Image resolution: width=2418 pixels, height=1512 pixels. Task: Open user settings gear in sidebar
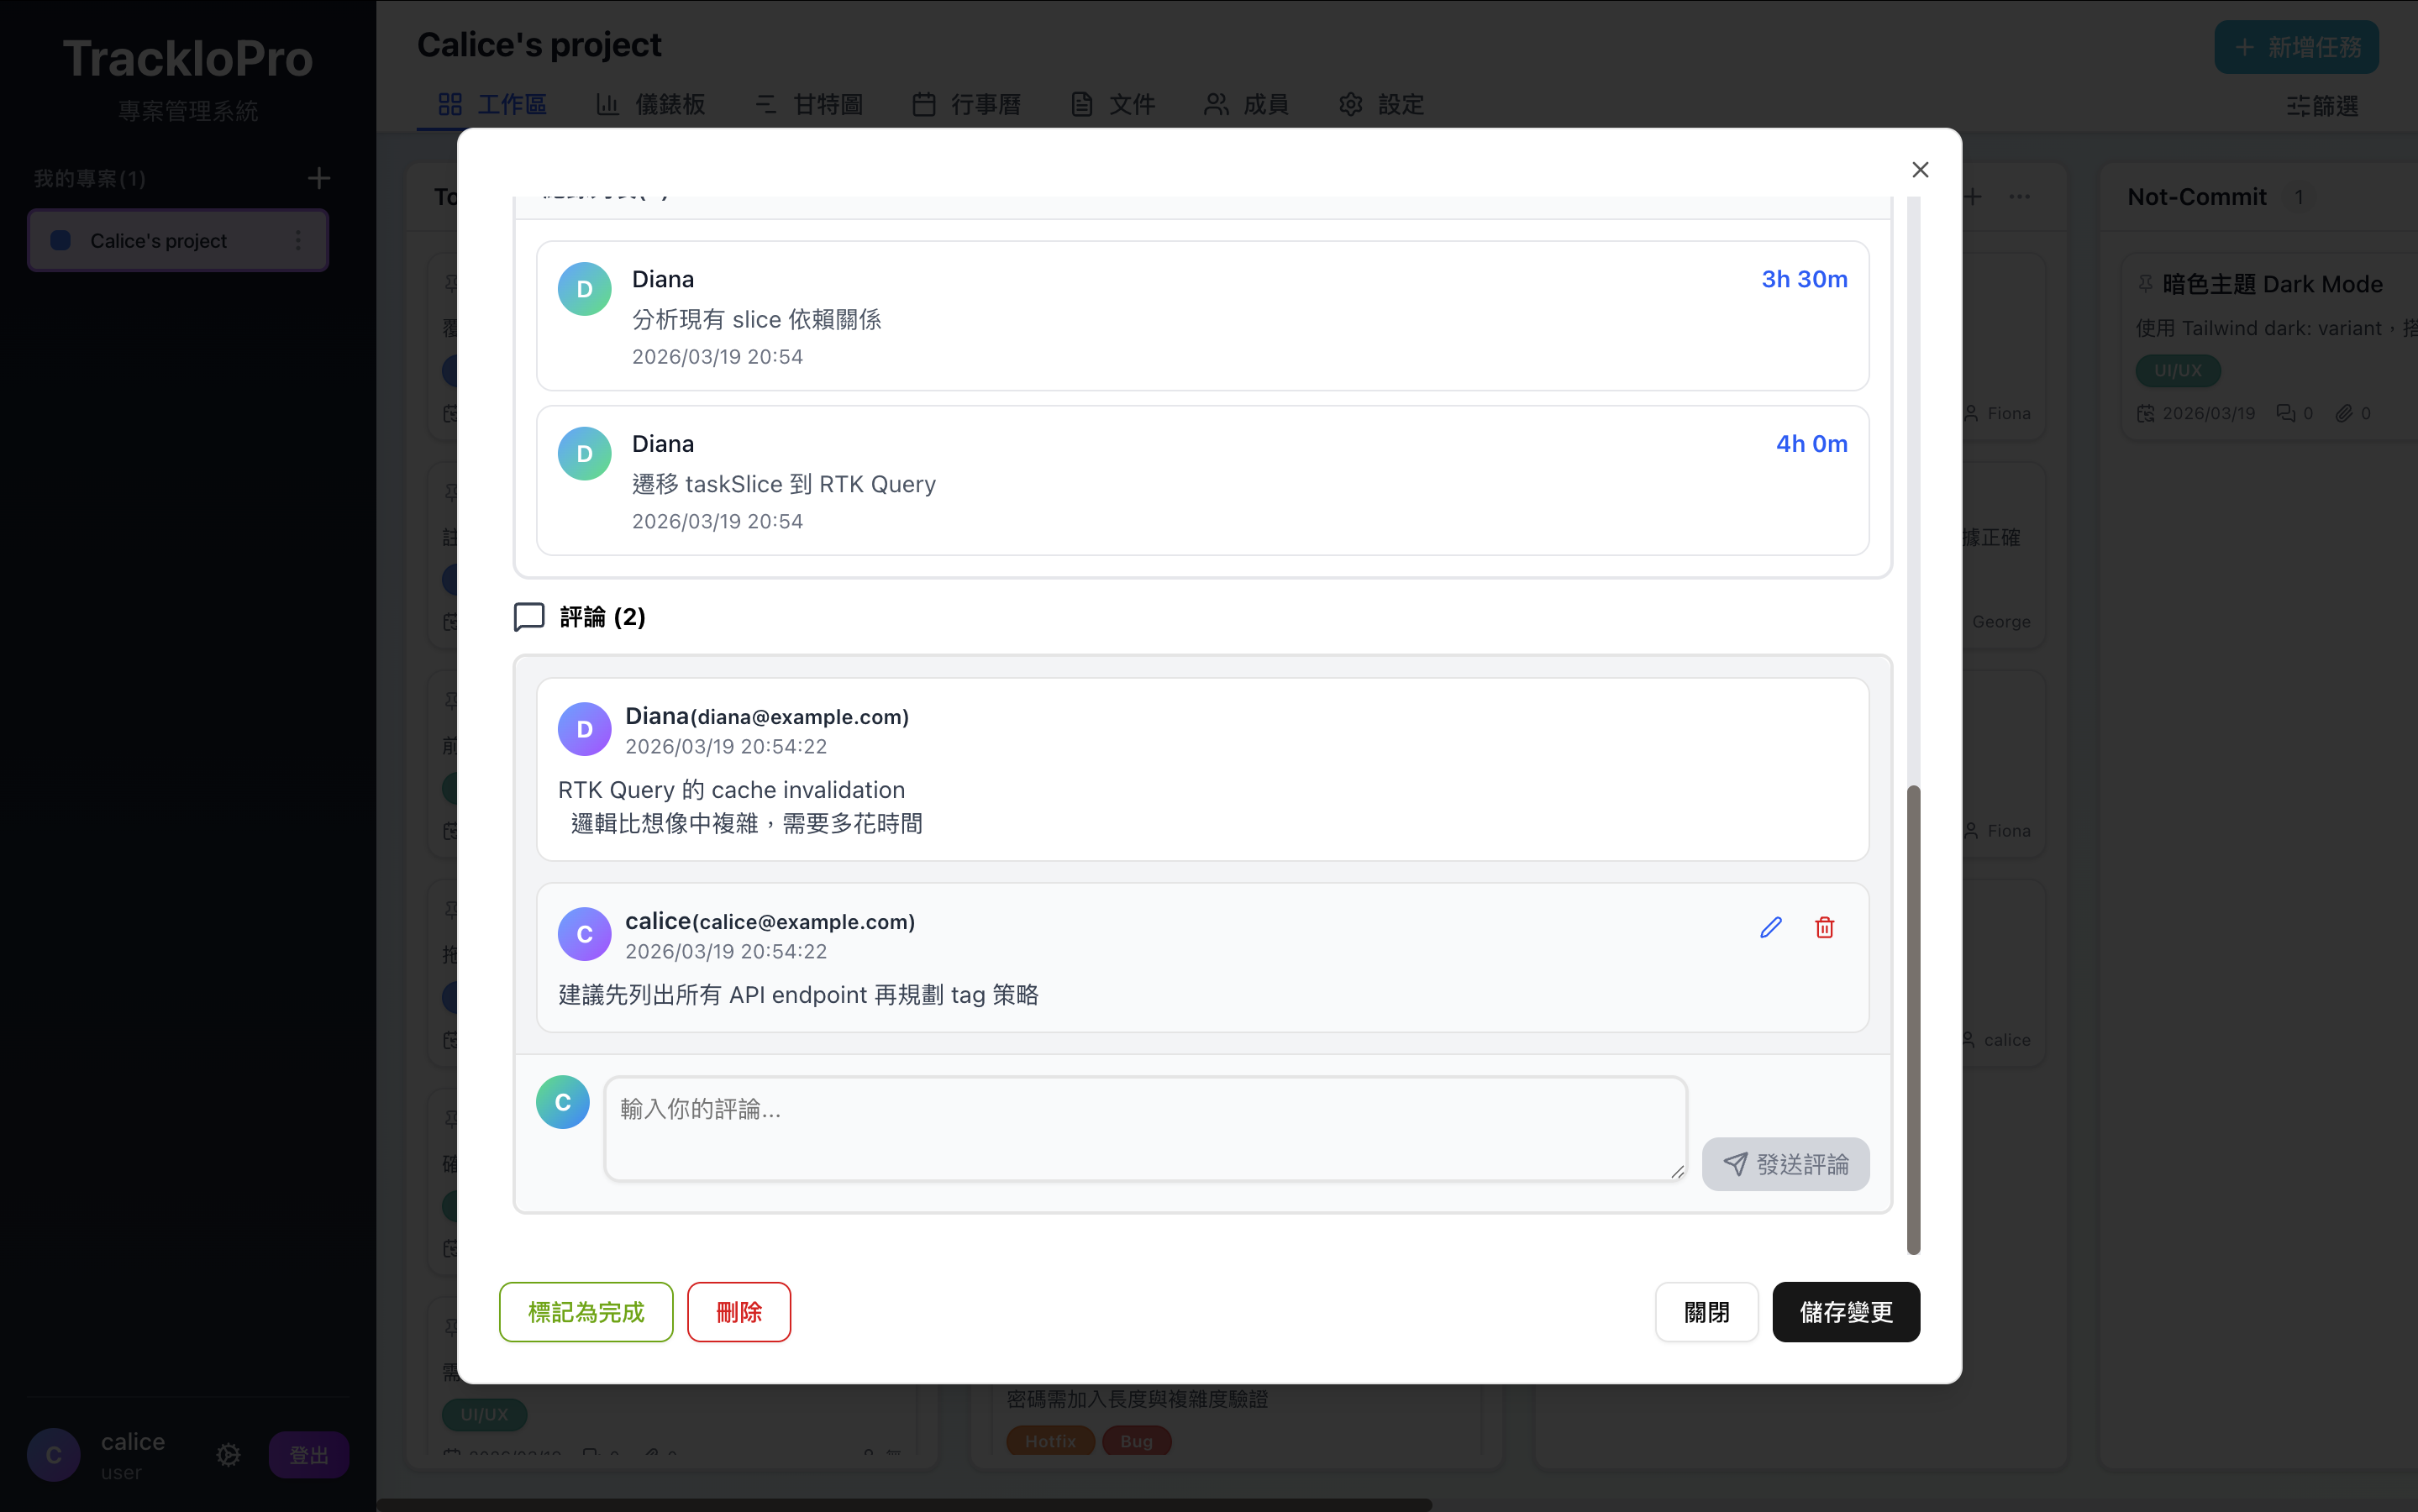[x=229, y=1454]
